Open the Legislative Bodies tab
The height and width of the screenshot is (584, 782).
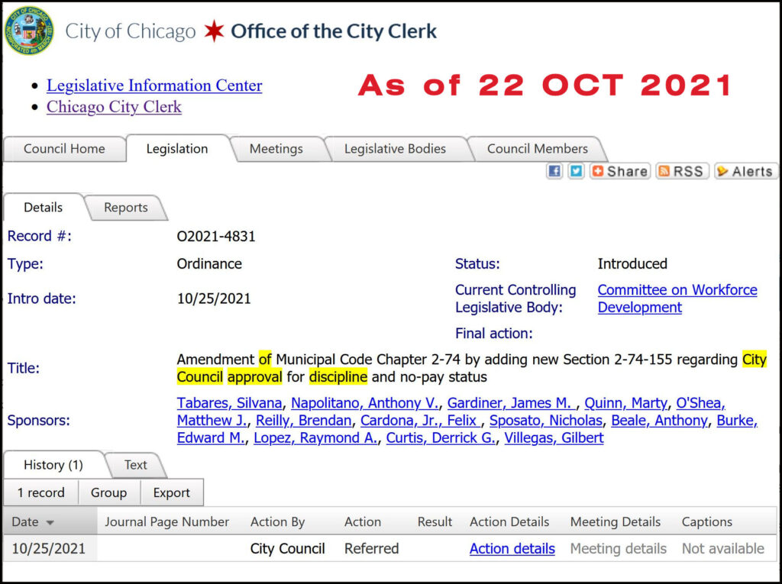coord(395,149)
